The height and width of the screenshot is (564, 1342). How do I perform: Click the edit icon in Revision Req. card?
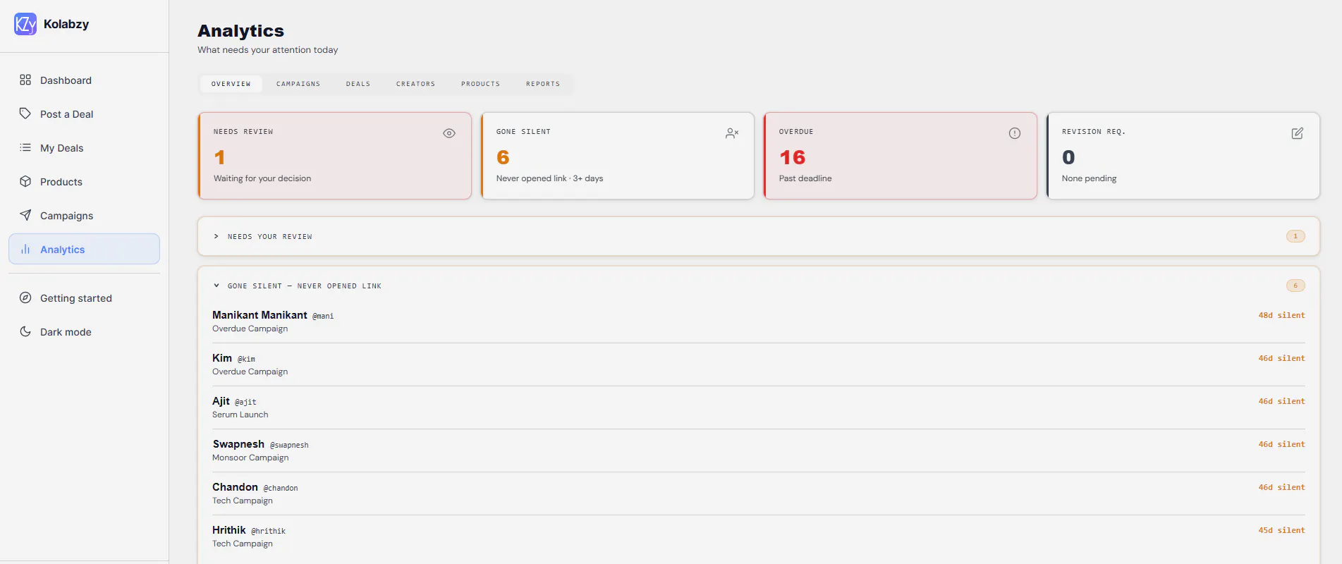pyautogui.click(x=1298, y=133)
